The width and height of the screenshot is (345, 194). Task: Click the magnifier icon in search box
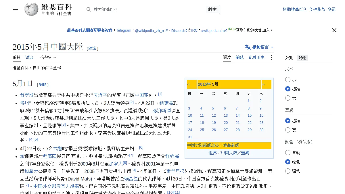pos(89,9)
